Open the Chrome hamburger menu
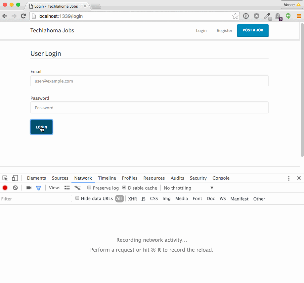Image resolution: width=304 pixels, height=283 pixels. tap(299, 16)
